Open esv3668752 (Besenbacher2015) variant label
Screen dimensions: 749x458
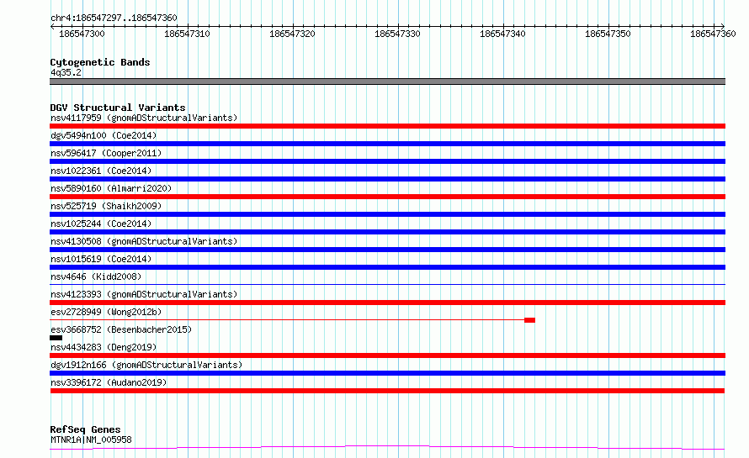[x=121, y=329]
